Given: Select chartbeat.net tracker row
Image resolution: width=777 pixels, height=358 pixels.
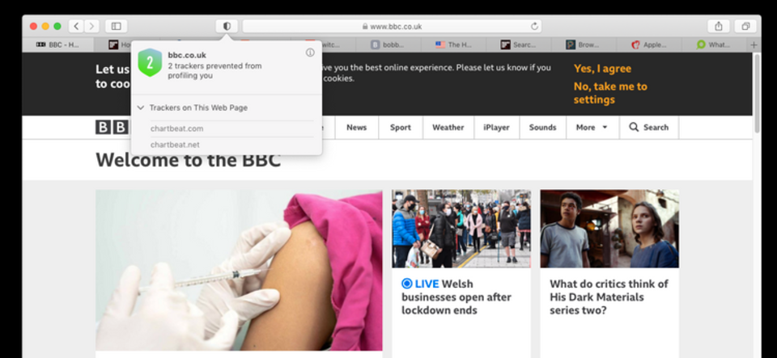Looking at the screenshot, I should click(232, 145).
